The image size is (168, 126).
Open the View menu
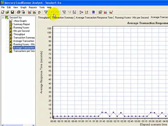pyautogui.click(x=15, y=7)
